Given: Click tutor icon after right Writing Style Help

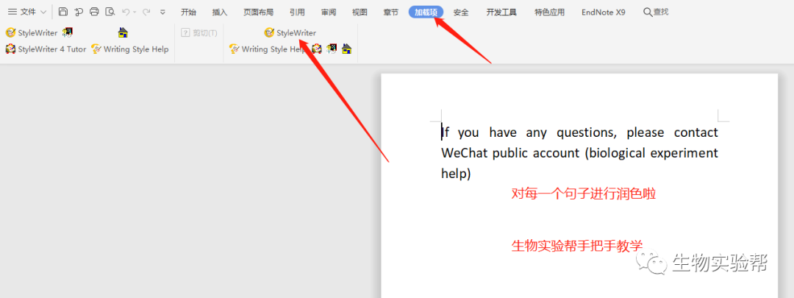Looking at the screenshot, I should pos(317,49).
